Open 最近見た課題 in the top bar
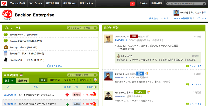The width and height of the screenshot is (208, 106). pos(53,4)
